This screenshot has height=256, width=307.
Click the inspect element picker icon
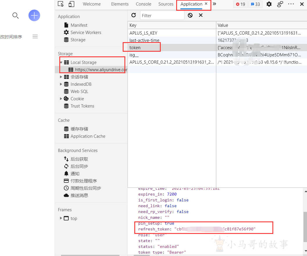(x=61, y=4)
